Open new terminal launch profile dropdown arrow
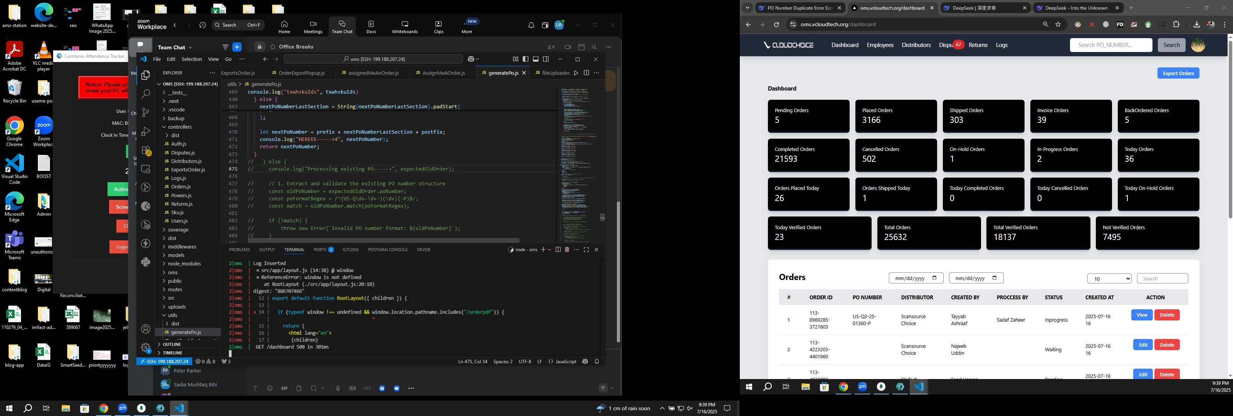1233x416 pixels. (x=549, y=250)
